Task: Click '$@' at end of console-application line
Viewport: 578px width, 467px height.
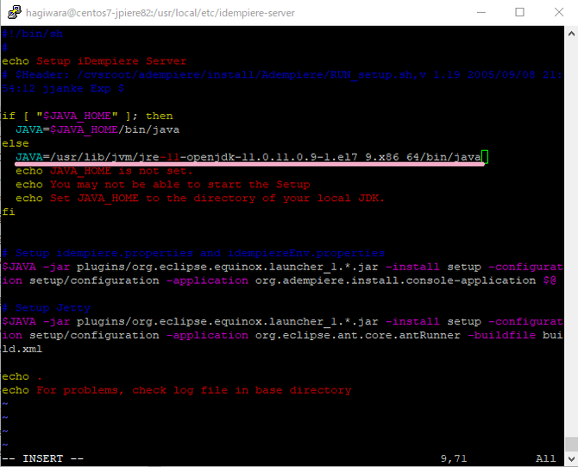Action: [x=550, y=281]
